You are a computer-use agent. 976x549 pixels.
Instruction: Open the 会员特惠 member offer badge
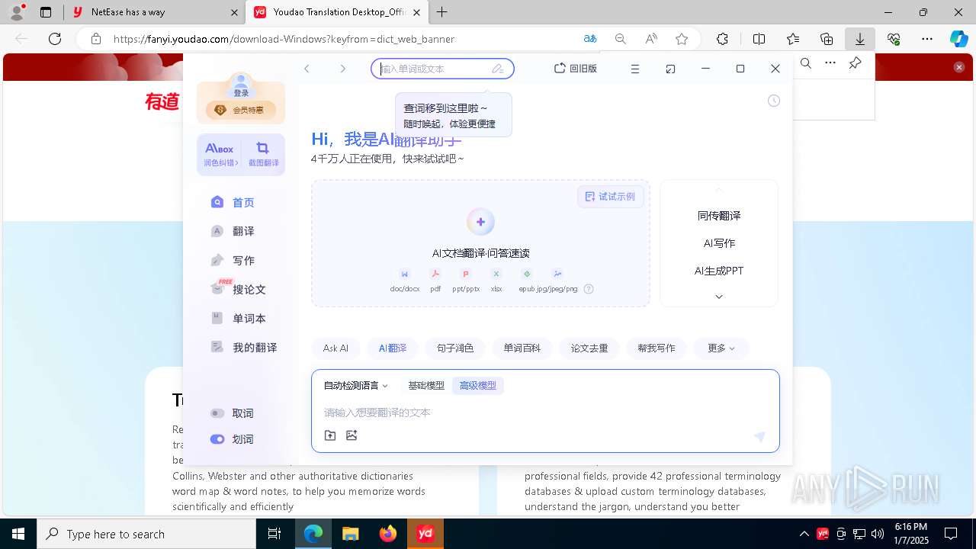coord(240,110)
